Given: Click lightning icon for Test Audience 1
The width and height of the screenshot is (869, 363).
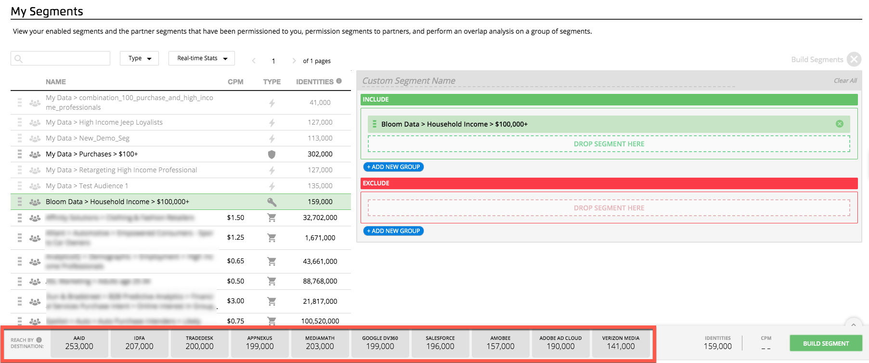Looking at the screenshot, I should coord(272,186).
